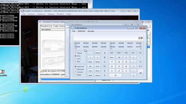Click the nullDC title bar icon

(23, 11)
